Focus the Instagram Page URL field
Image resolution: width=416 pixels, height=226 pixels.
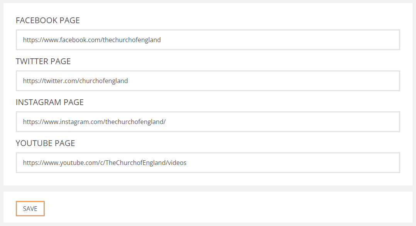coord(208,122)
